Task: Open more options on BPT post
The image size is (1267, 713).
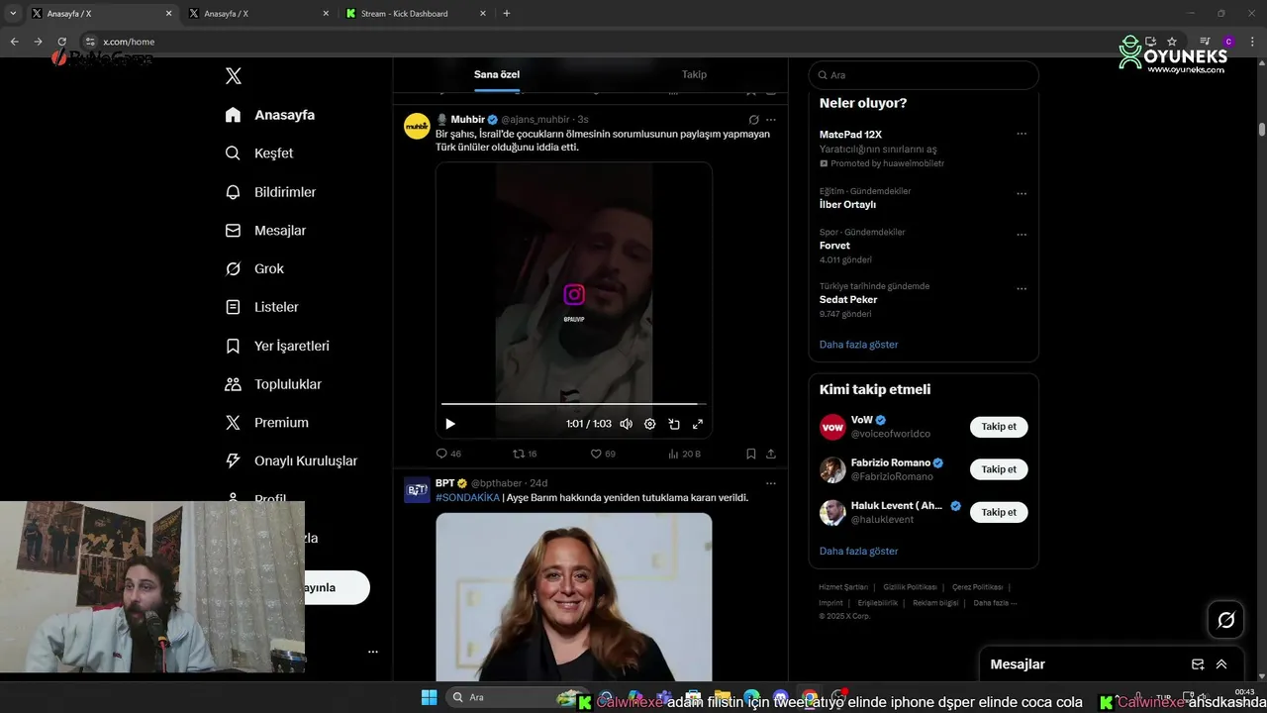Action: click(771, 483)
